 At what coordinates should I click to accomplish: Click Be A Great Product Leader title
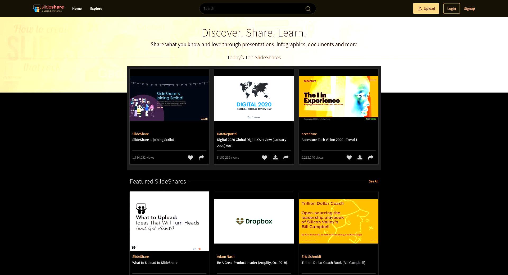[x=252, y=263]
